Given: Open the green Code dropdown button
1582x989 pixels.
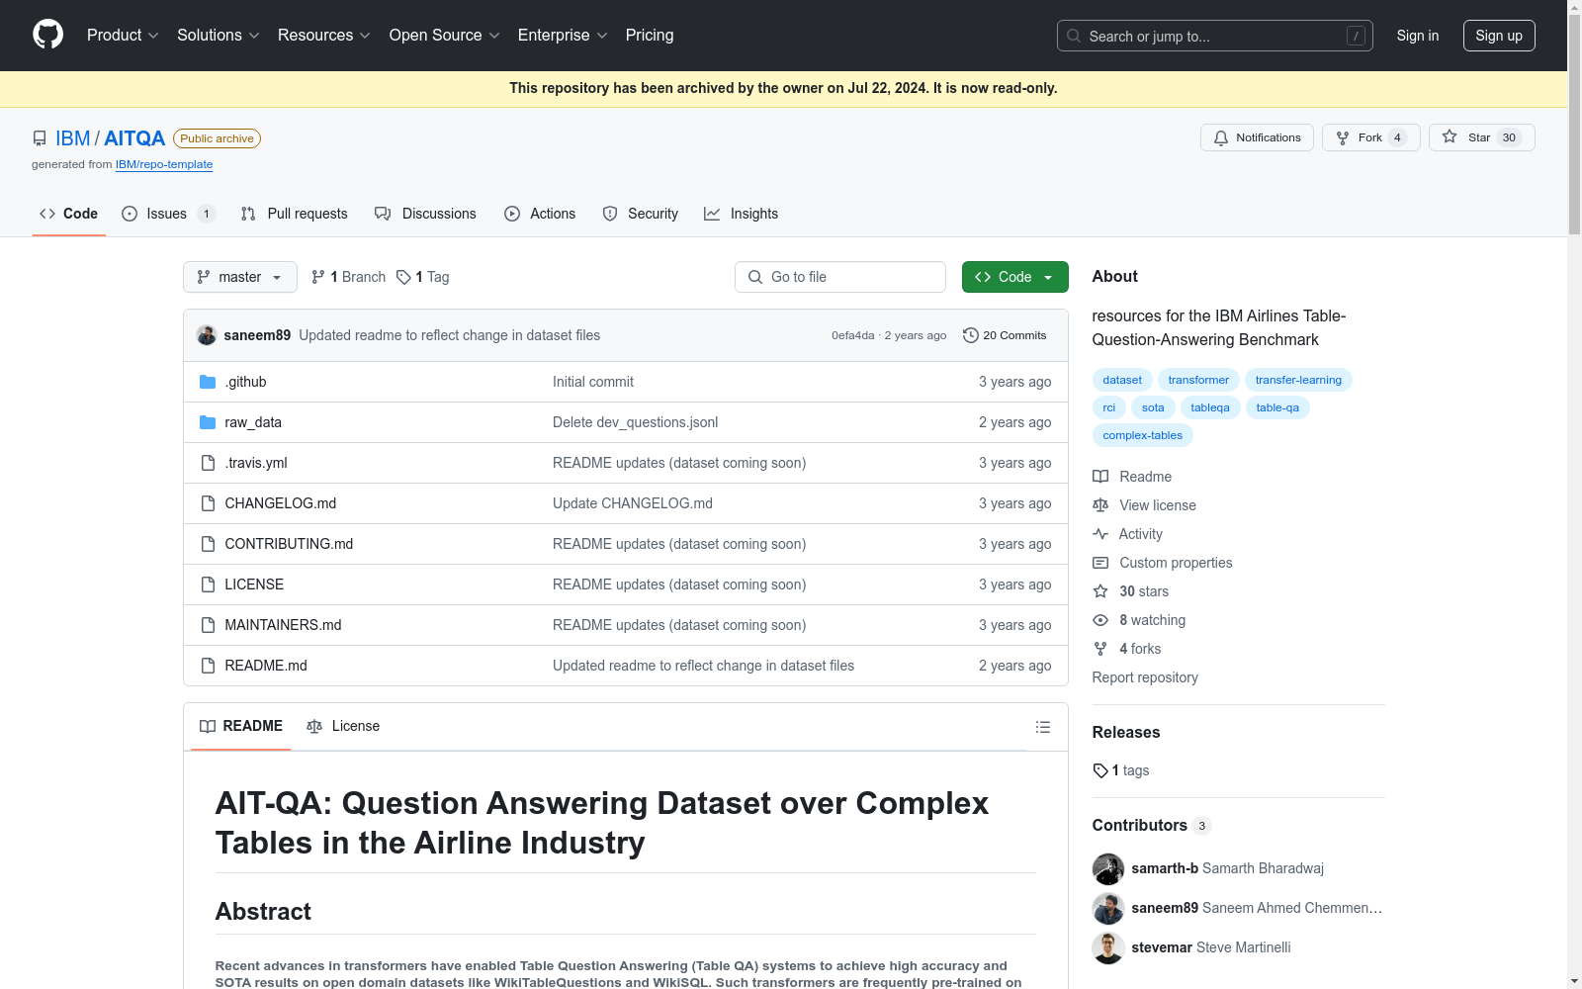Looking at the screenshot, I should pyautogui.click(x=1015, y=277).
